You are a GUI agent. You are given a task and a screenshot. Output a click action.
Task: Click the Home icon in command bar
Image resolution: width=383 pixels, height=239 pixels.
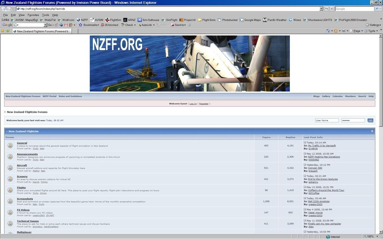tap(328, 31)
